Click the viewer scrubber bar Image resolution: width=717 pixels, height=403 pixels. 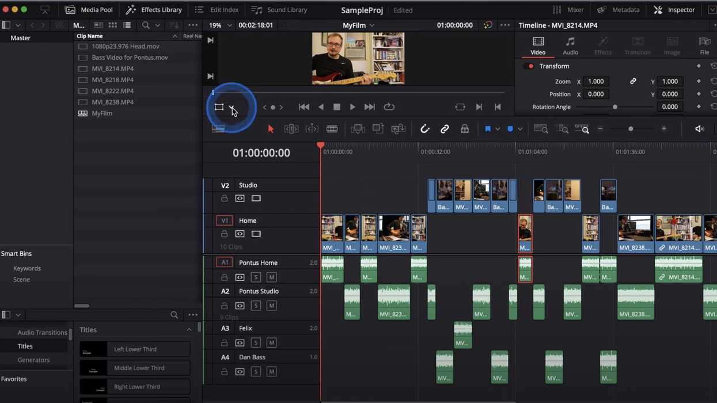point(358,92)
